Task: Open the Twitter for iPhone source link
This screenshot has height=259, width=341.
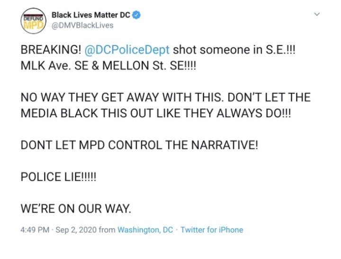Action: 212,230
